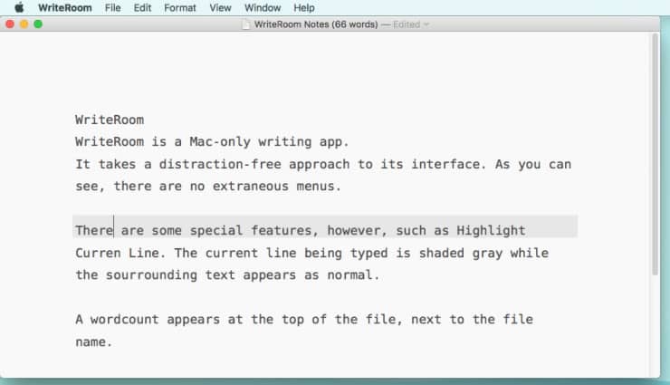Image resolution: width=670 pixels, height=385 pixels.
Task: Zoom window using green button
Action: (38, 24)
